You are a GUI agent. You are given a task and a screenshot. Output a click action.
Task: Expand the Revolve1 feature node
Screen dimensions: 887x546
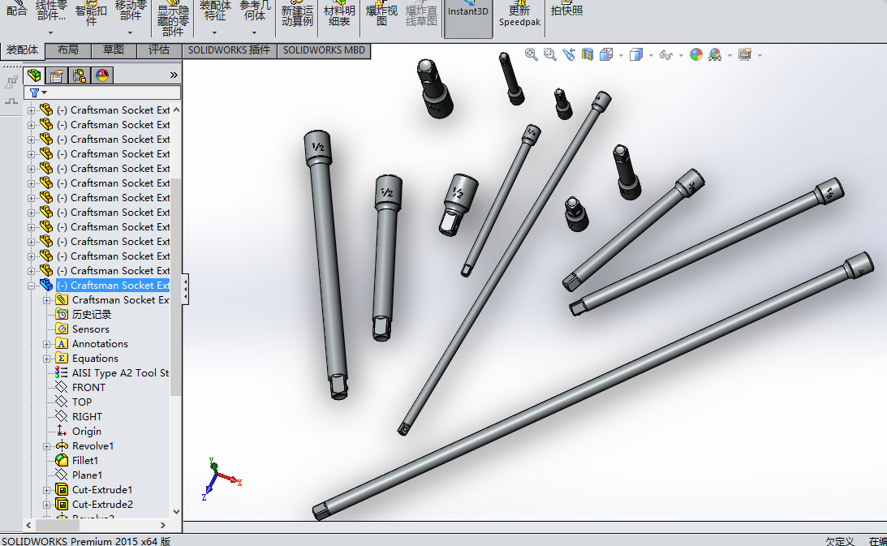[x=46, y=446]
